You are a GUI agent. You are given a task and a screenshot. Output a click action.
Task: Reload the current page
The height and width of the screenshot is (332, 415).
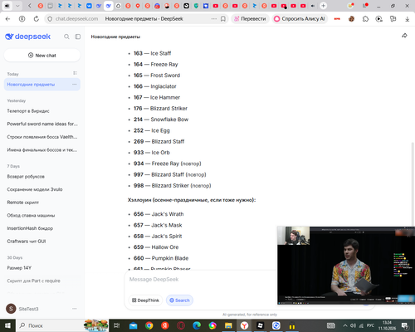tap(37, 19)
